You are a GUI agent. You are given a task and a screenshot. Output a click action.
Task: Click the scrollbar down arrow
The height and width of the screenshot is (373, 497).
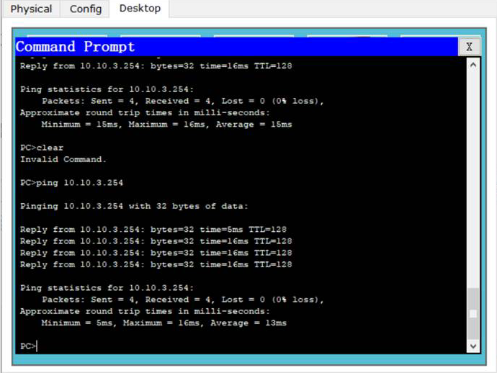(473, 346)
